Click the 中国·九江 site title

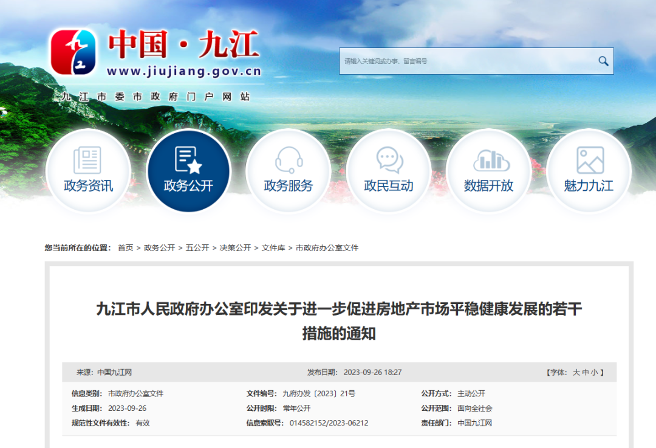pos(183,44)
